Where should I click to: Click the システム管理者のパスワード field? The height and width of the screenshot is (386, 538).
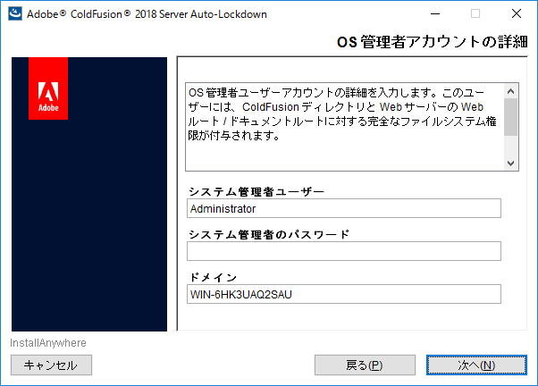tap(344, 251)
